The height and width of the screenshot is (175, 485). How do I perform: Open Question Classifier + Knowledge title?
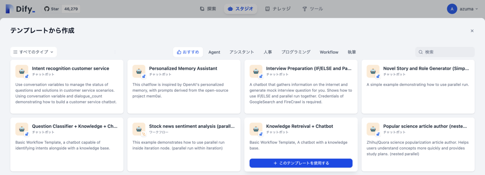click(x=75, y=126)
